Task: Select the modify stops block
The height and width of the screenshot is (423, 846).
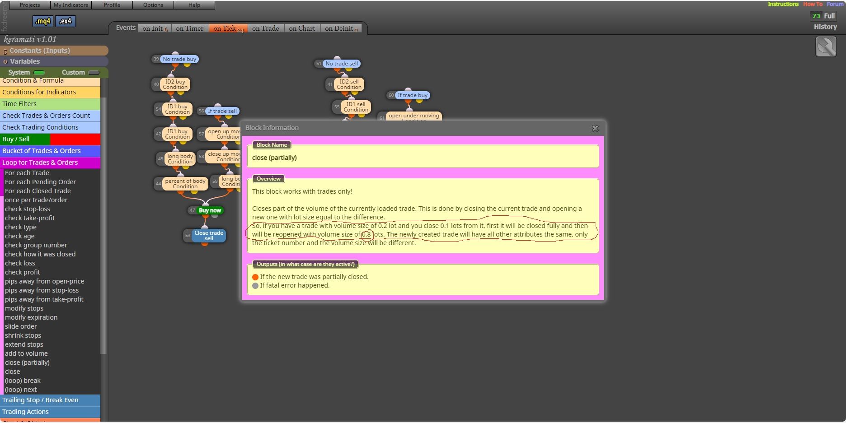Action: [24, 308]
